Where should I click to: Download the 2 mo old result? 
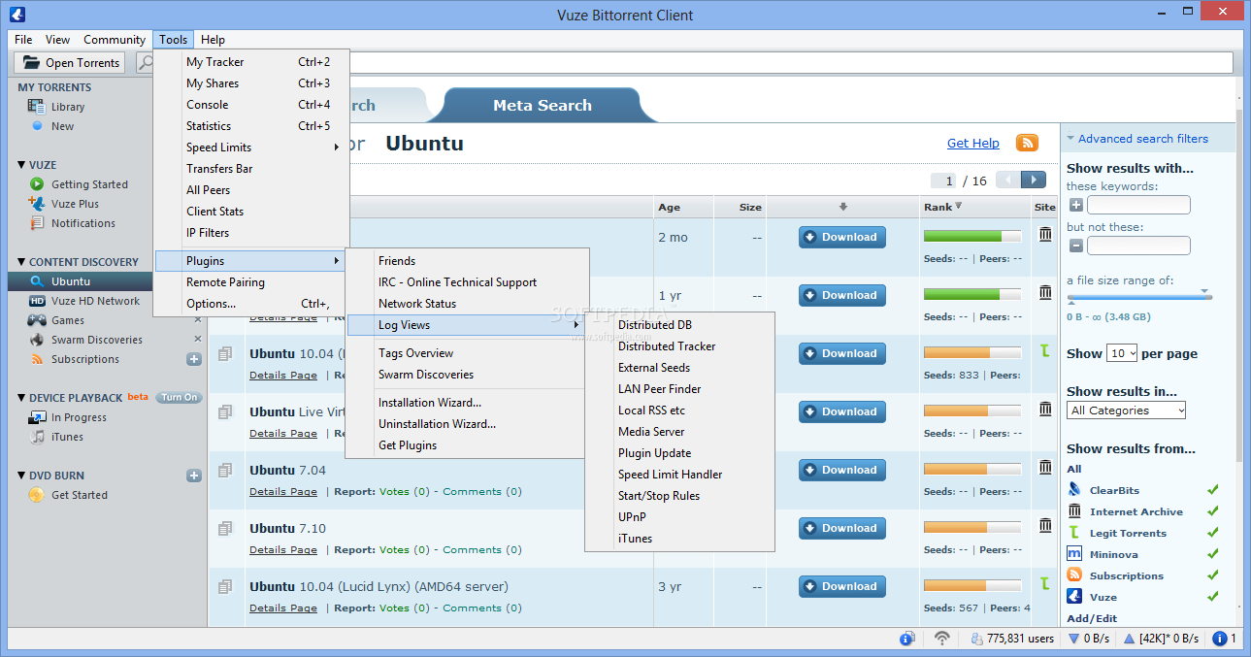click(x=842, y=237)
